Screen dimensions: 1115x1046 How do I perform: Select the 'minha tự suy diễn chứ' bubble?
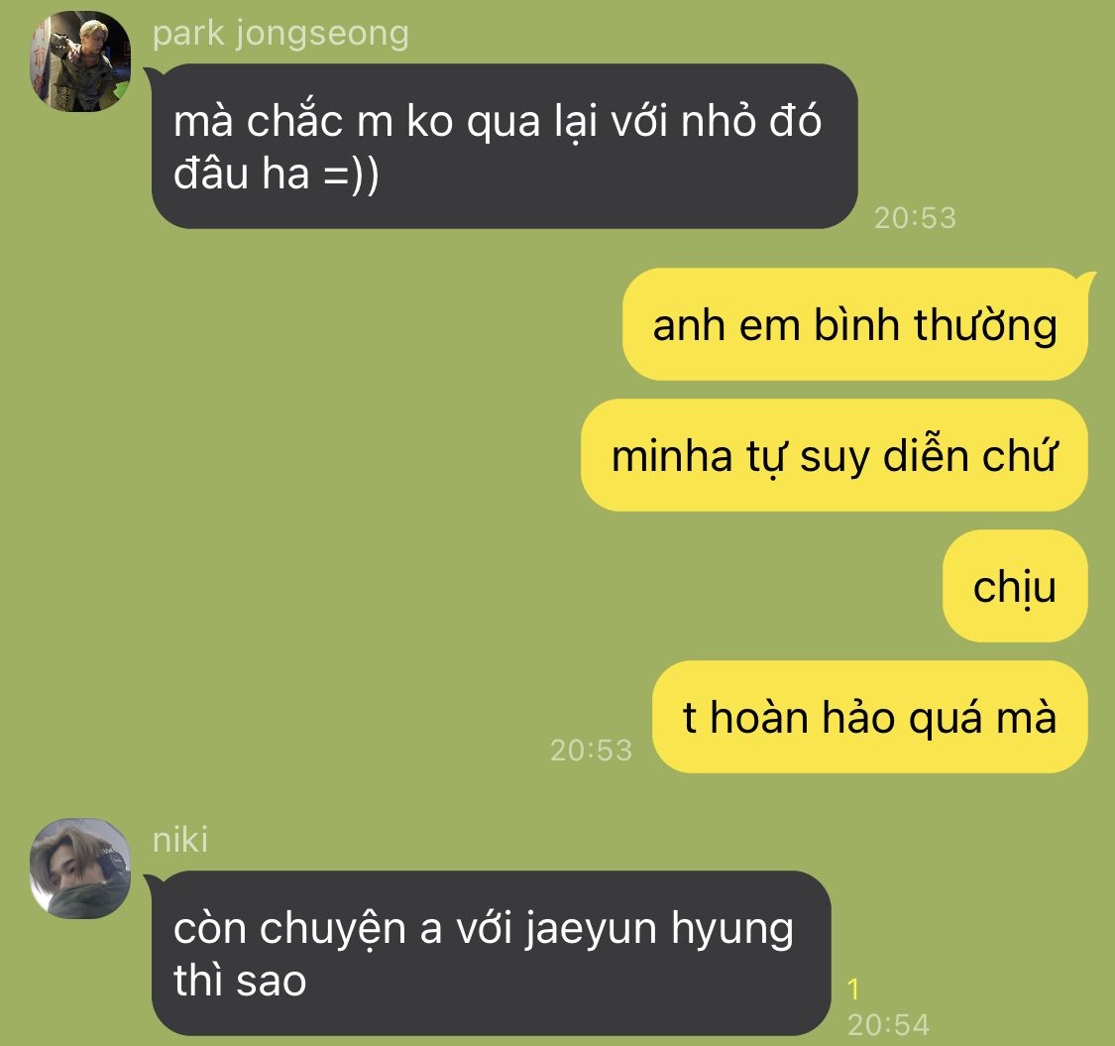[835, 455]
